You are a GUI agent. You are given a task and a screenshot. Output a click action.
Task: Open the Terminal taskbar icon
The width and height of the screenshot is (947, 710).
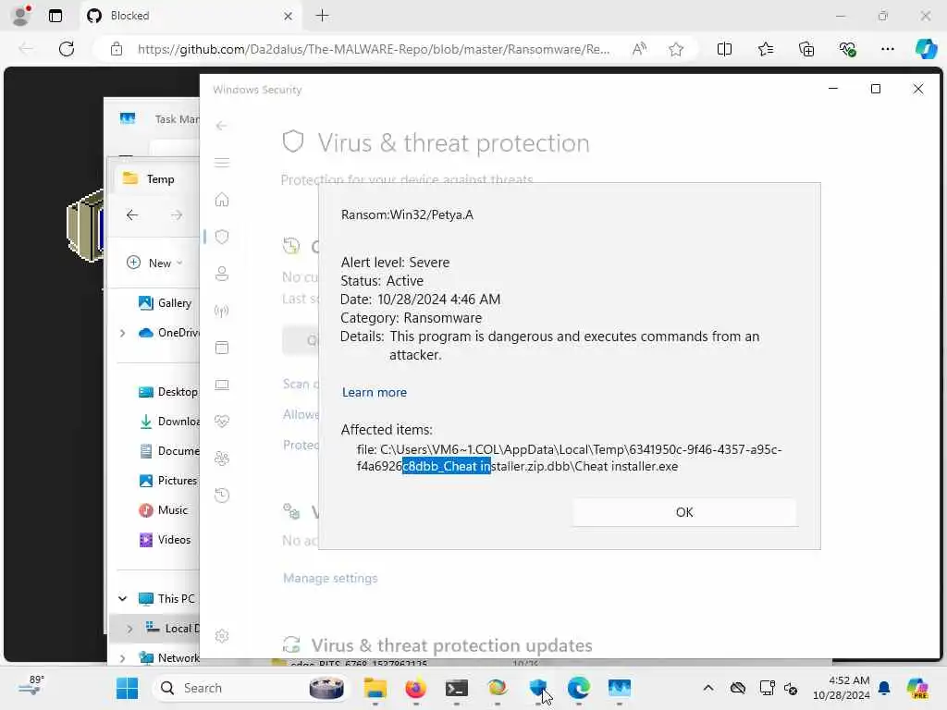click(457, 688)
